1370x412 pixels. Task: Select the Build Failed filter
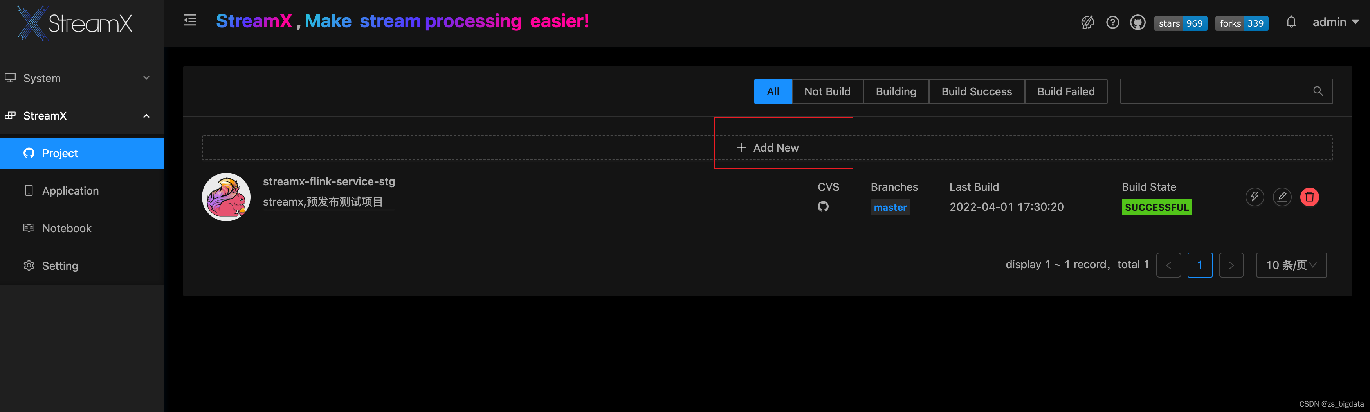tap(1066, 91)
